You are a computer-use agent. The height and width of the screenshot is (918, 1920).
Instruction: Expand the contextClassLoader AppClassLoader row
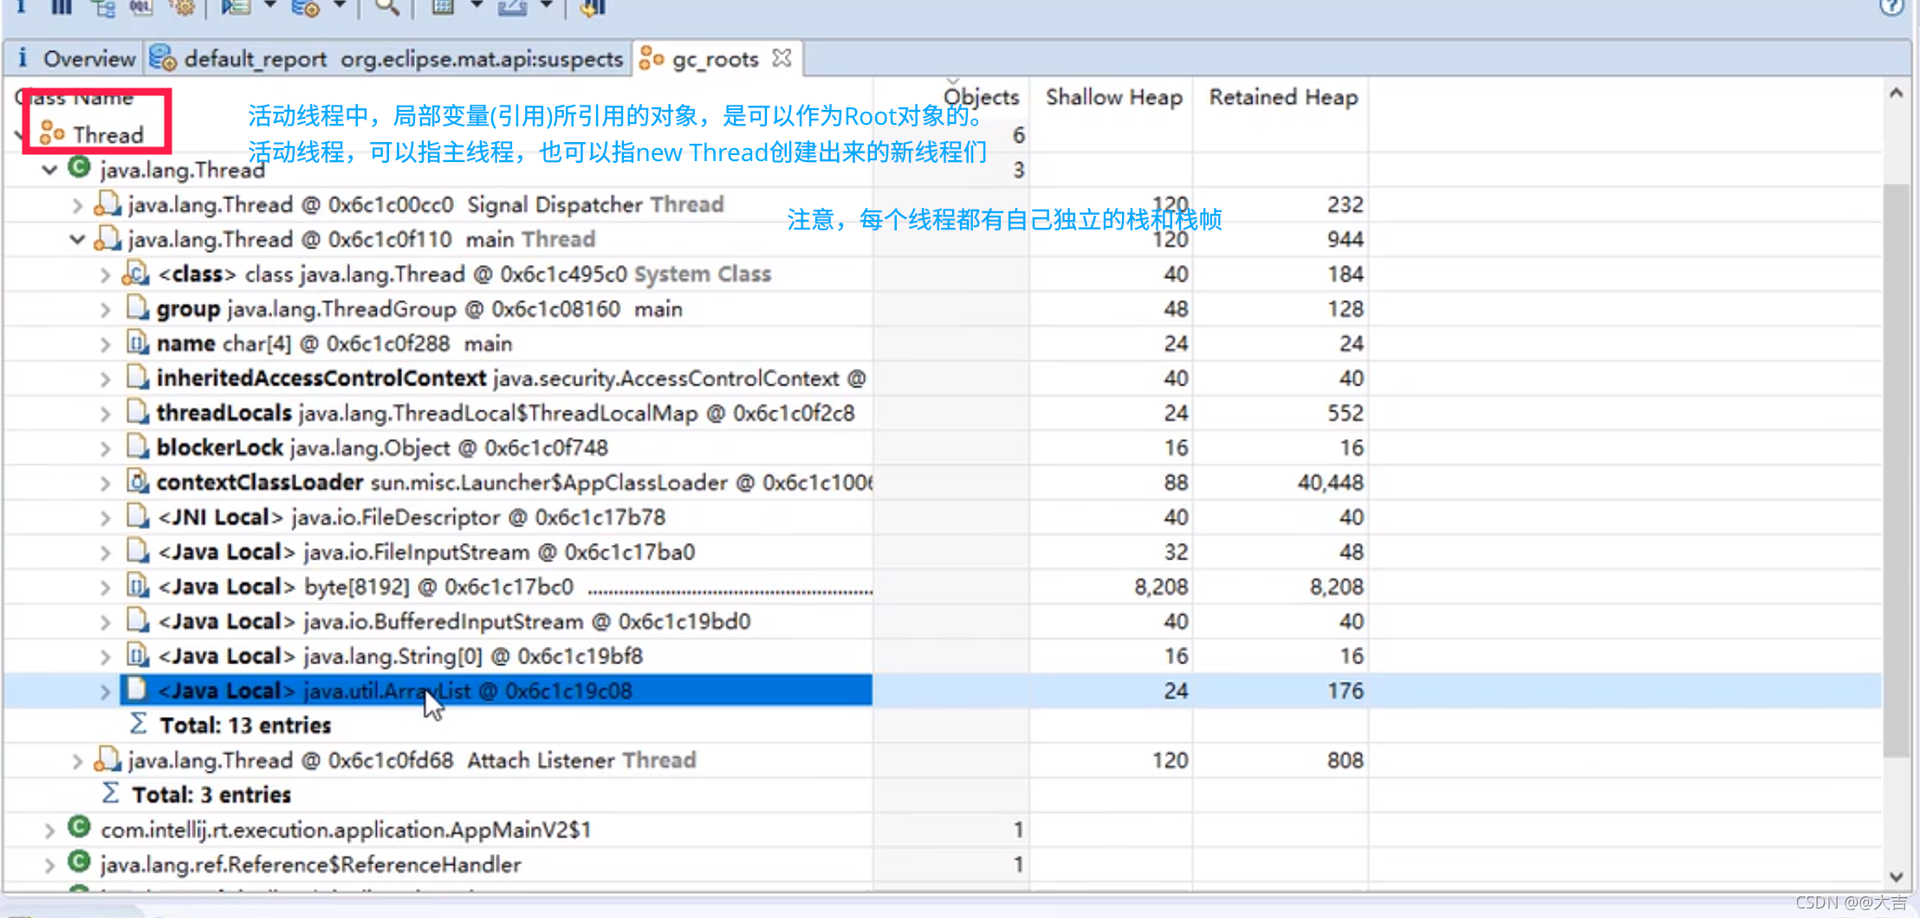pos(105,483)
